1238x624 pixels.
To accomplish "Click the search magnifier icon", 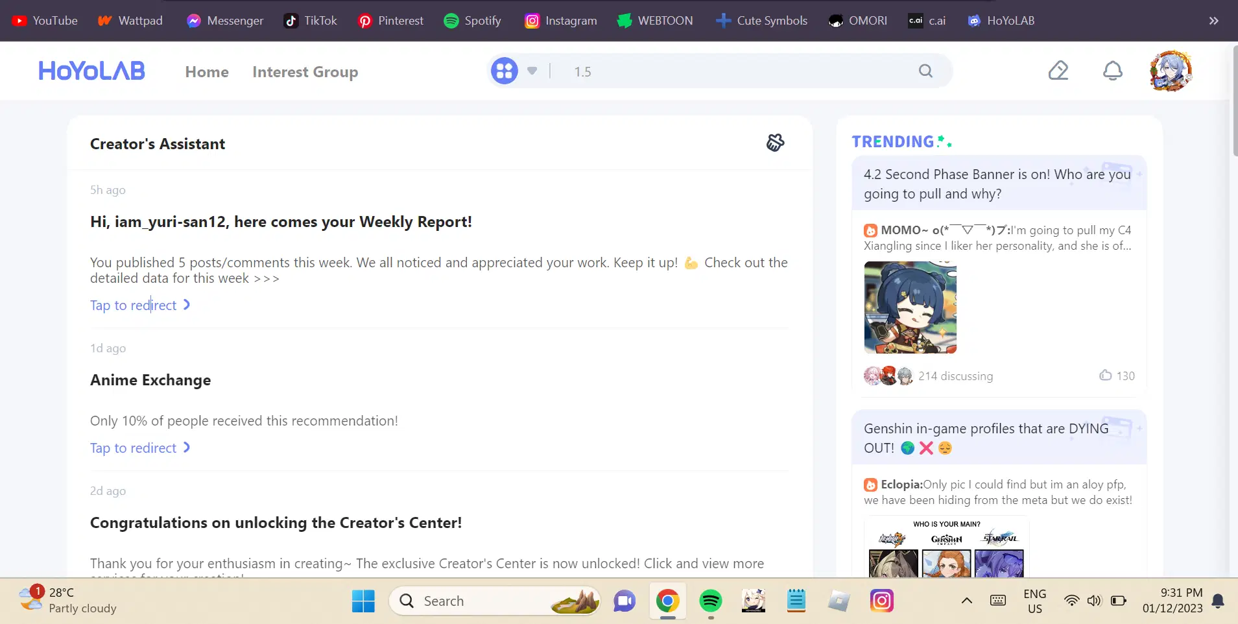I will (925, 71).
